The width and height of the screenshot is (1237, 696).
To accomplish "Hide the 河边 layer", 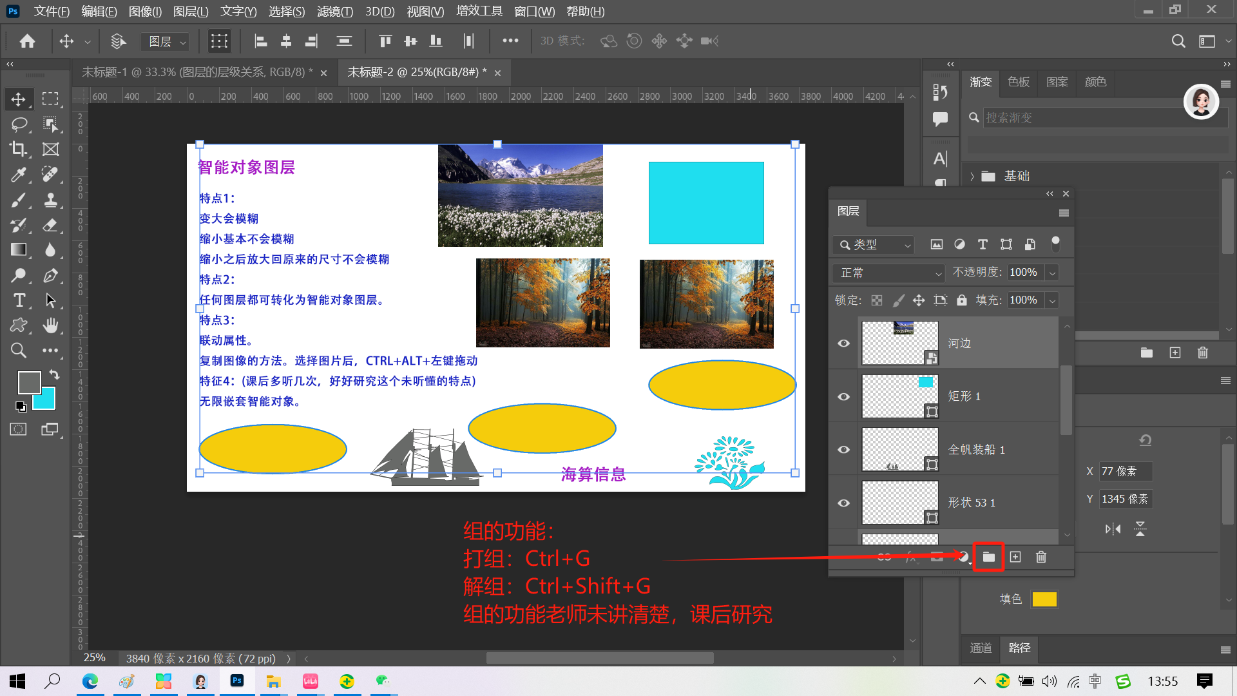I will [843, 343].
